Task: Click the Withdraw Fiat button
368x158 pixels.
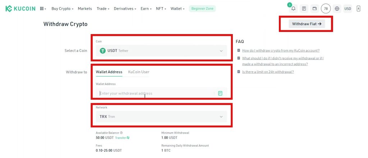Action: pos(307,24)
